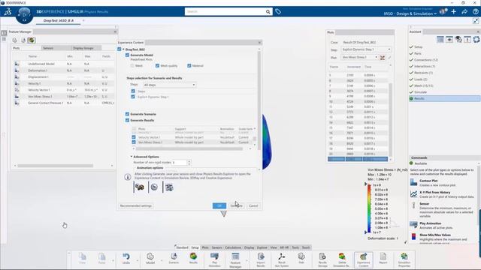Toggle the Mesh checkbox
This screenshot has width=481, height=270.
(132, 66)
